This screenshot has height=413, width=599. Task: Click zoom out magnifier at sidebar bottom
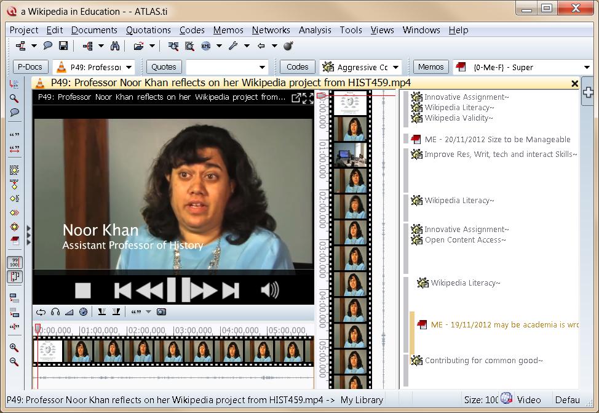[x=14, y=361]
